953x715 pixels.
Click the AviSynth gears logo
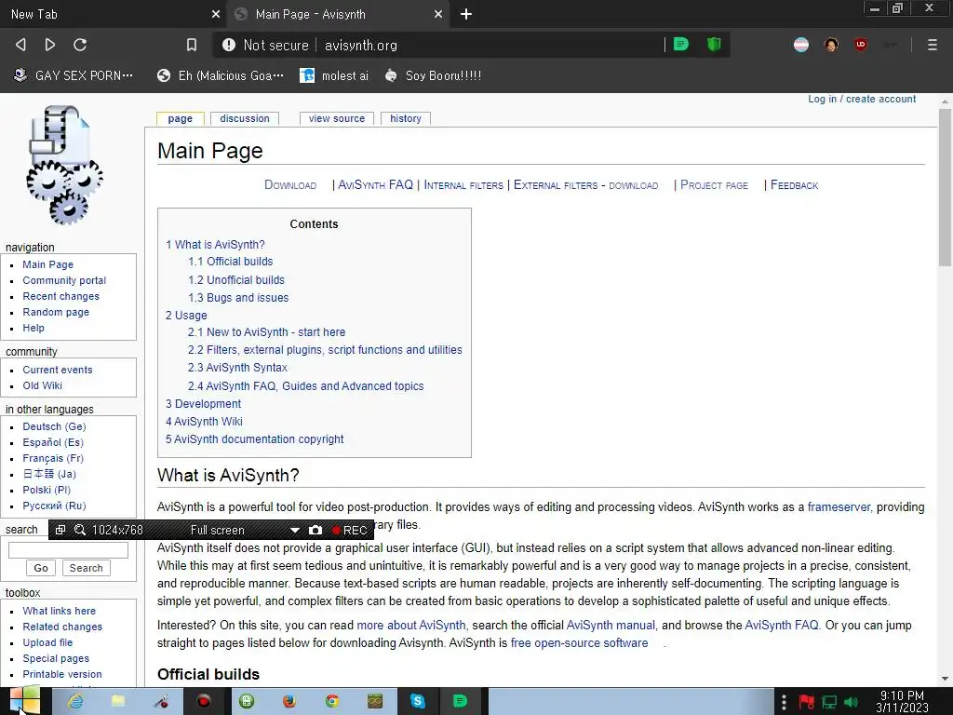(64, 165)
